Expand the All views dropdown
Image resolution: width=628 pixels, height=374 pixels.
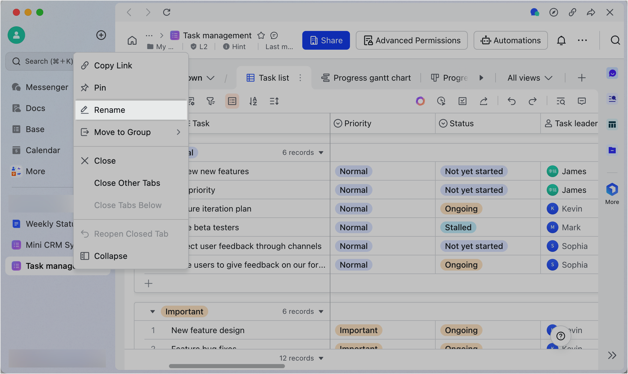click(529, 78)
